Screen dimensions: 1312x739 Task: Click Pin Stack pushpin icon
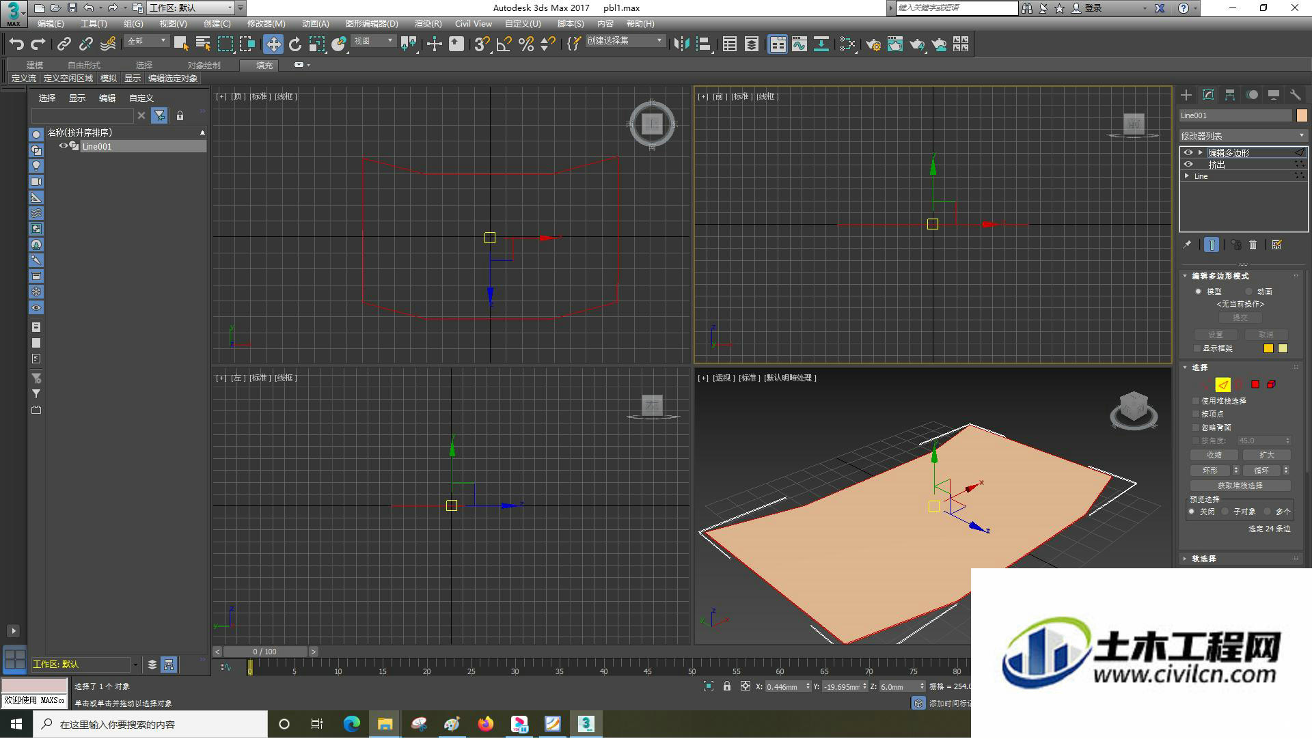click(x=1187, y=245)
